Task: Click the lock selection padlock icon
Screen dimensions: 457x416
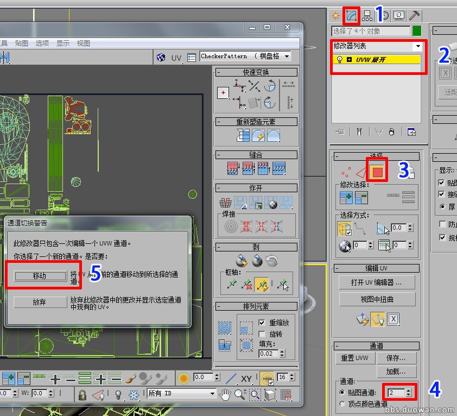Action: 82,394
